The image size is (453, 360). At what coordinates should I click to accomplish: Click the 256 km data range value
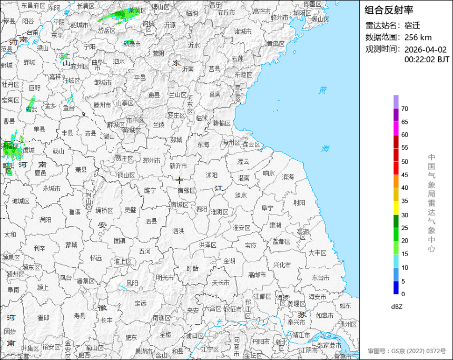418,37
